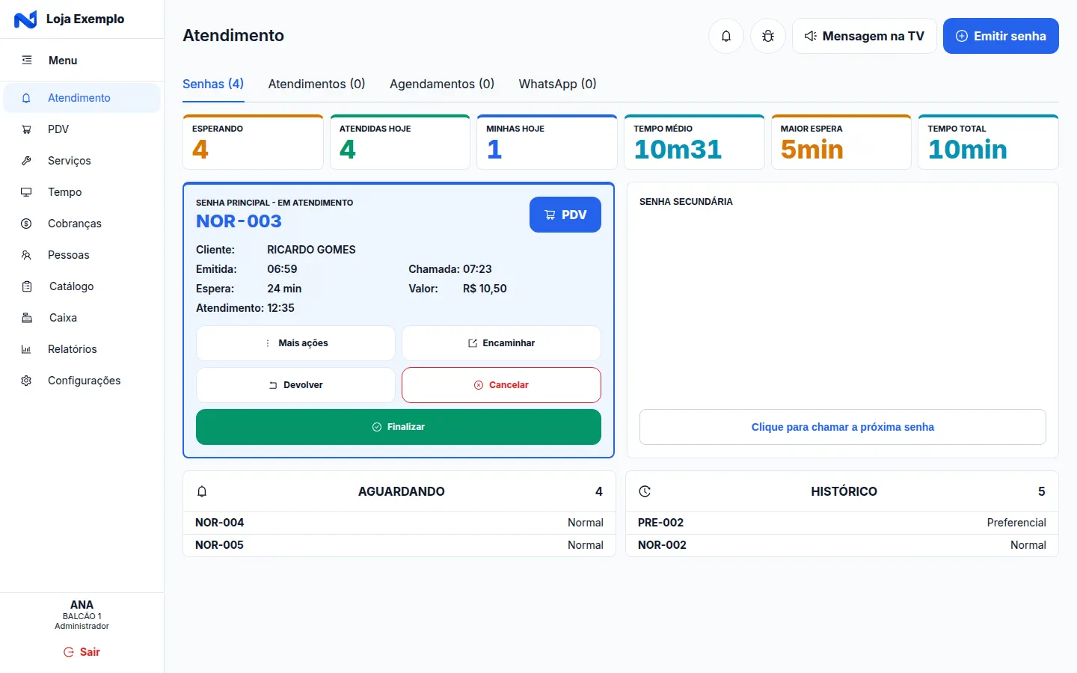Select the NOR-002 history row
1077x673 pixels.
(842, 545)
